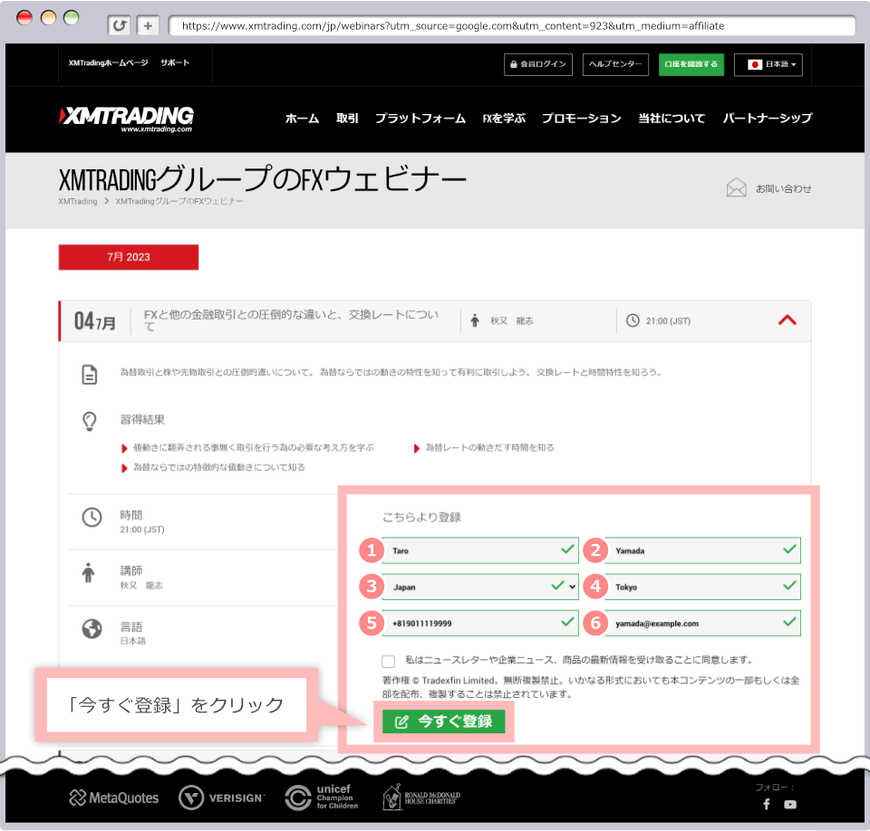Viewport: 870px width, 831px height.
Task: Tick the newsletter consent checkbox
Action: tap(389, 661)
